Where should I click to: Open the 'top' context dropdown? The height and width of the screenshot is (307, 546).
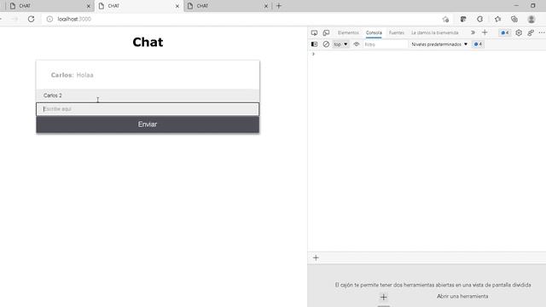[x=340, y=44]
